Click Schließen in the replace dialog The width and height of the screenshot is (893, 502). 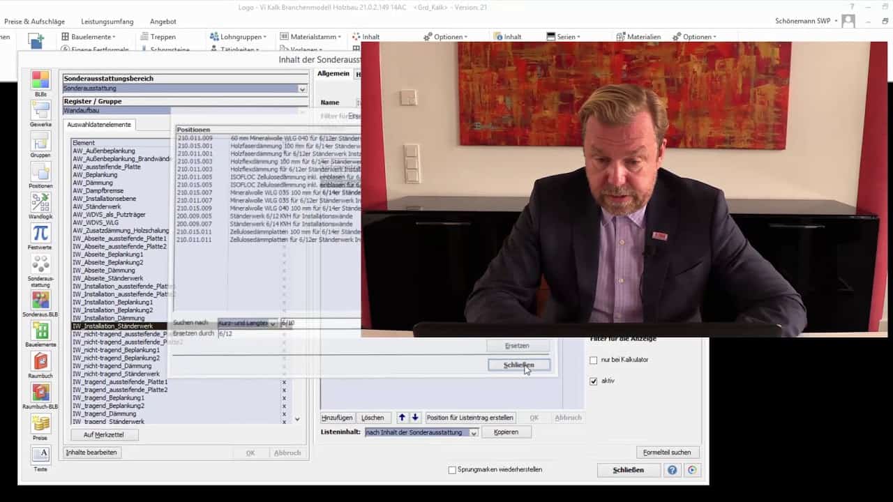[518, 365]
